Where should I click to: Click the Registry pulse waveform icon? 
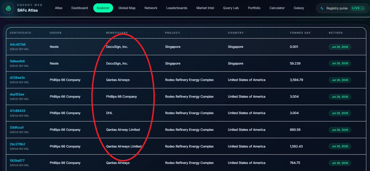tap(322, 8)
